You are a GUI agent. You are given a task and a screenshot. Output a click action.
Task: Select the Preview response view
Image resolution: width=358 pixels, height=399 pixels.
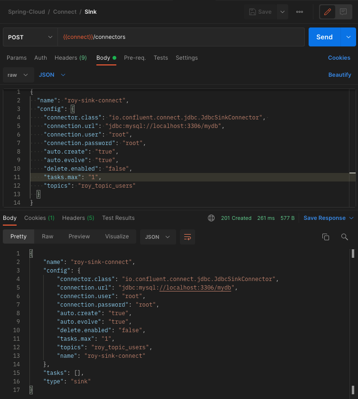point(79,236)
